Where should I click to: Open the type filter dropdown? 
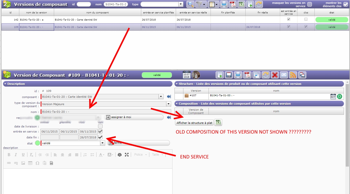pyautogui.click(x=181, y=4)
